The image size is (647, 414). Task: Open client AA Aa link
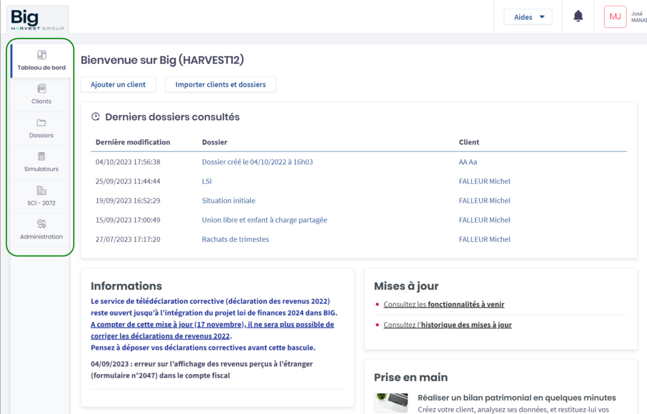click(468, 162)
